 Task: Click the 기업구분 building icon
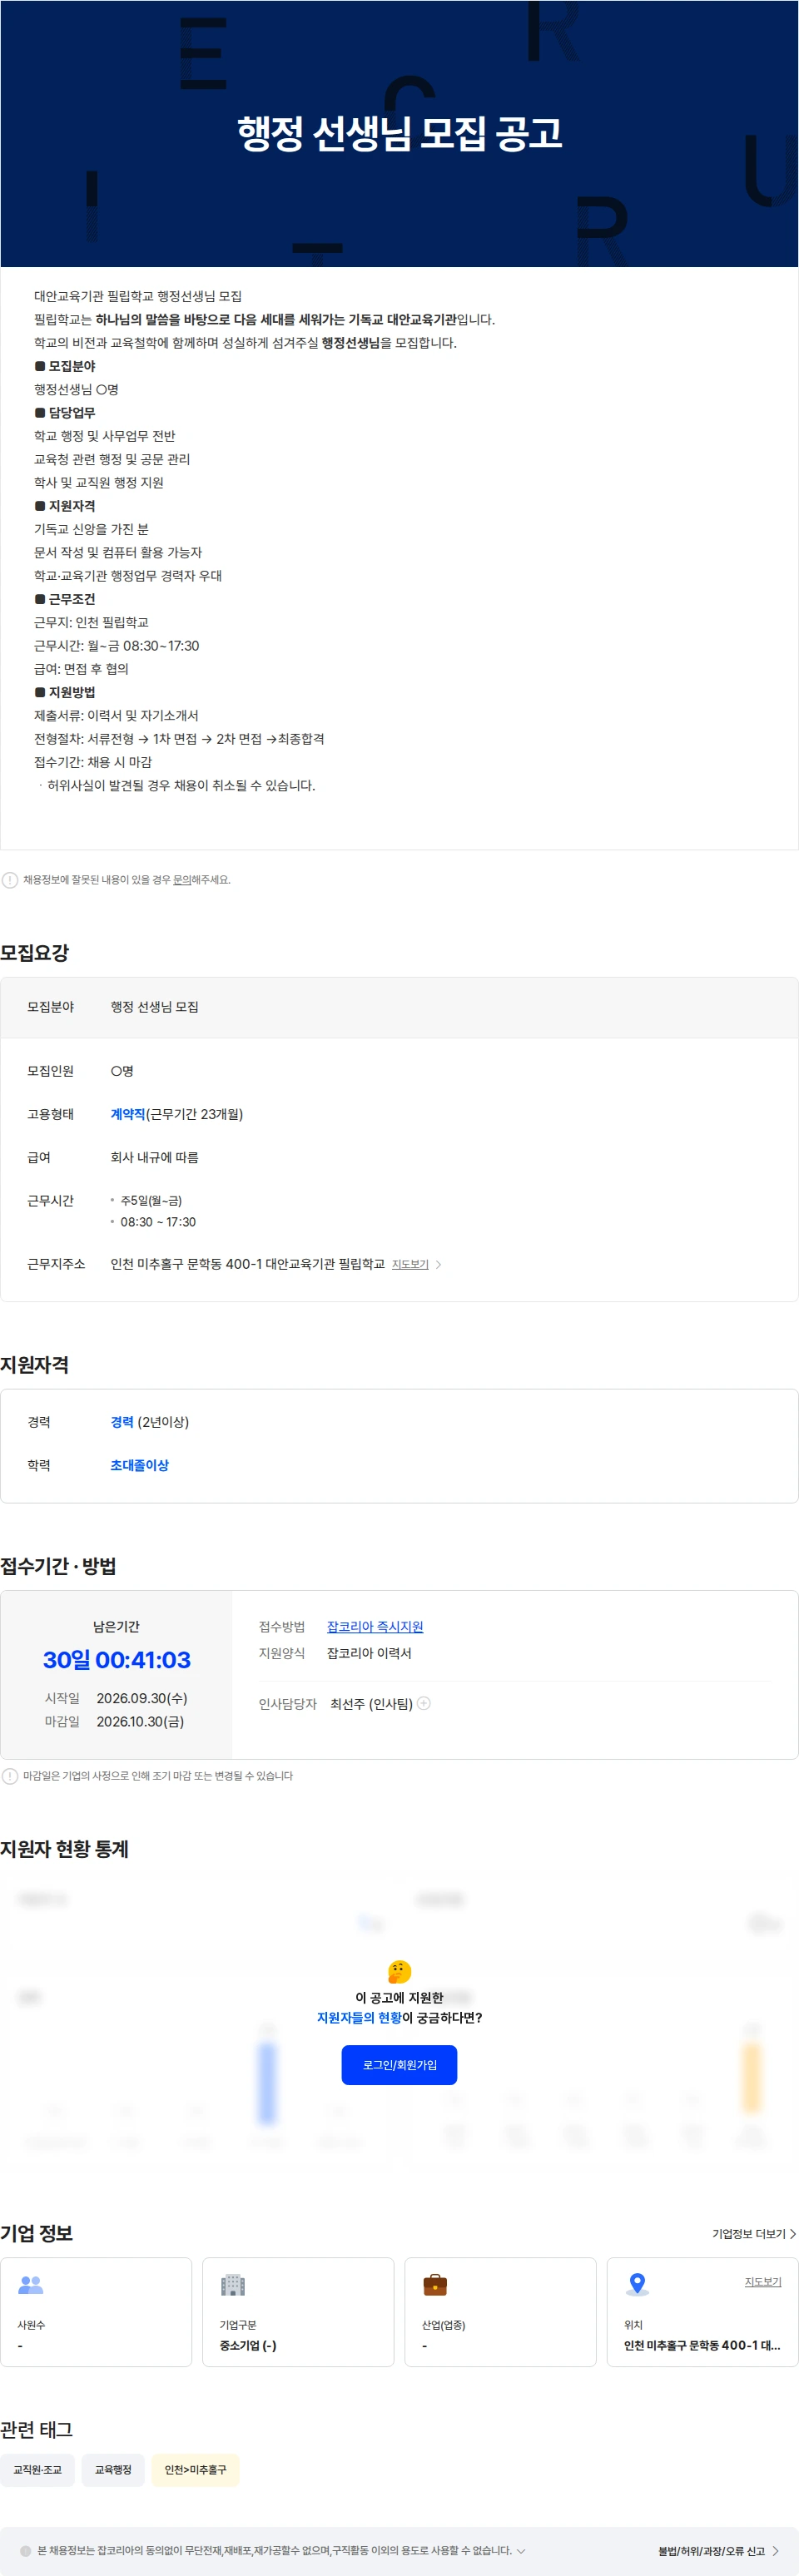[233, 2285]
